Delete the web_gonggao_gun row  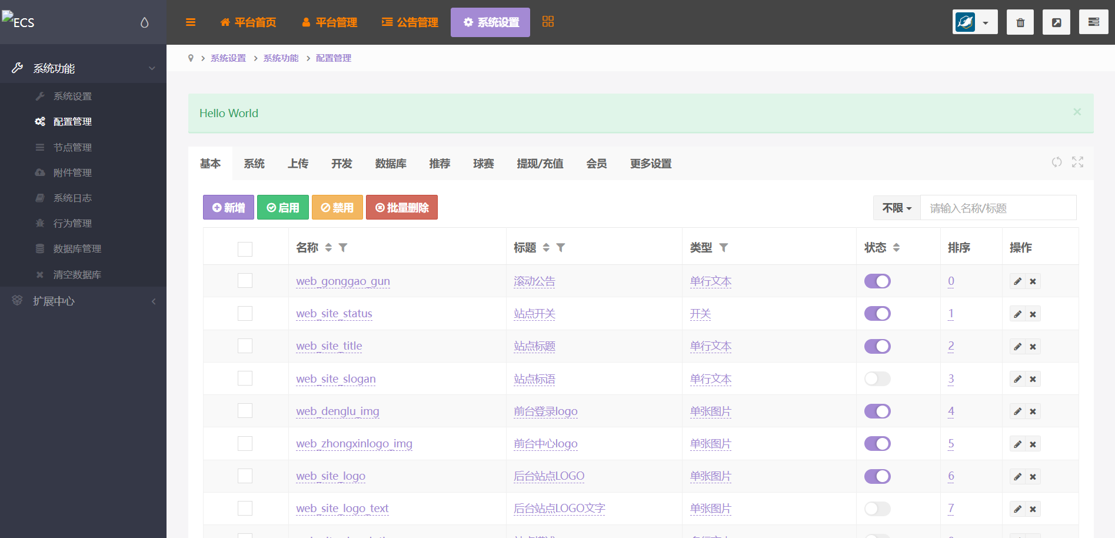point(1033,281)
